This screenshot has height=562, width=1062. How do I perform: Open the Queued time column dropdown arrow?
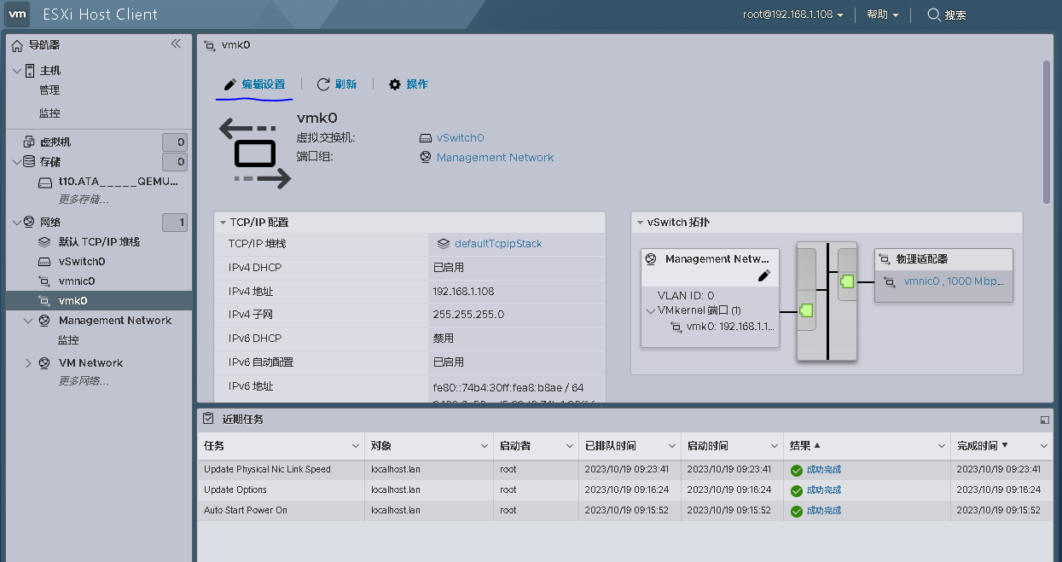671,446
